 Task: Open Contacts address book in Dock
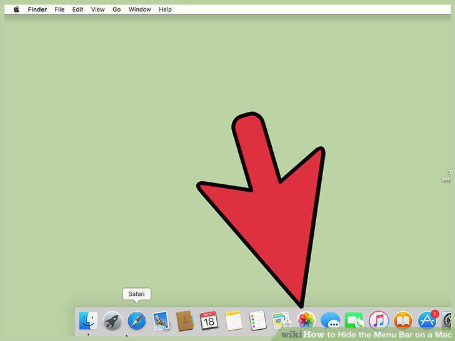click(x=185, y=321)
